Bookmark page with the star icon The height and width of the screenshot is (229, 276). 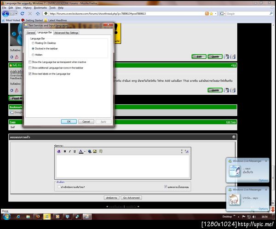[212, 13]
